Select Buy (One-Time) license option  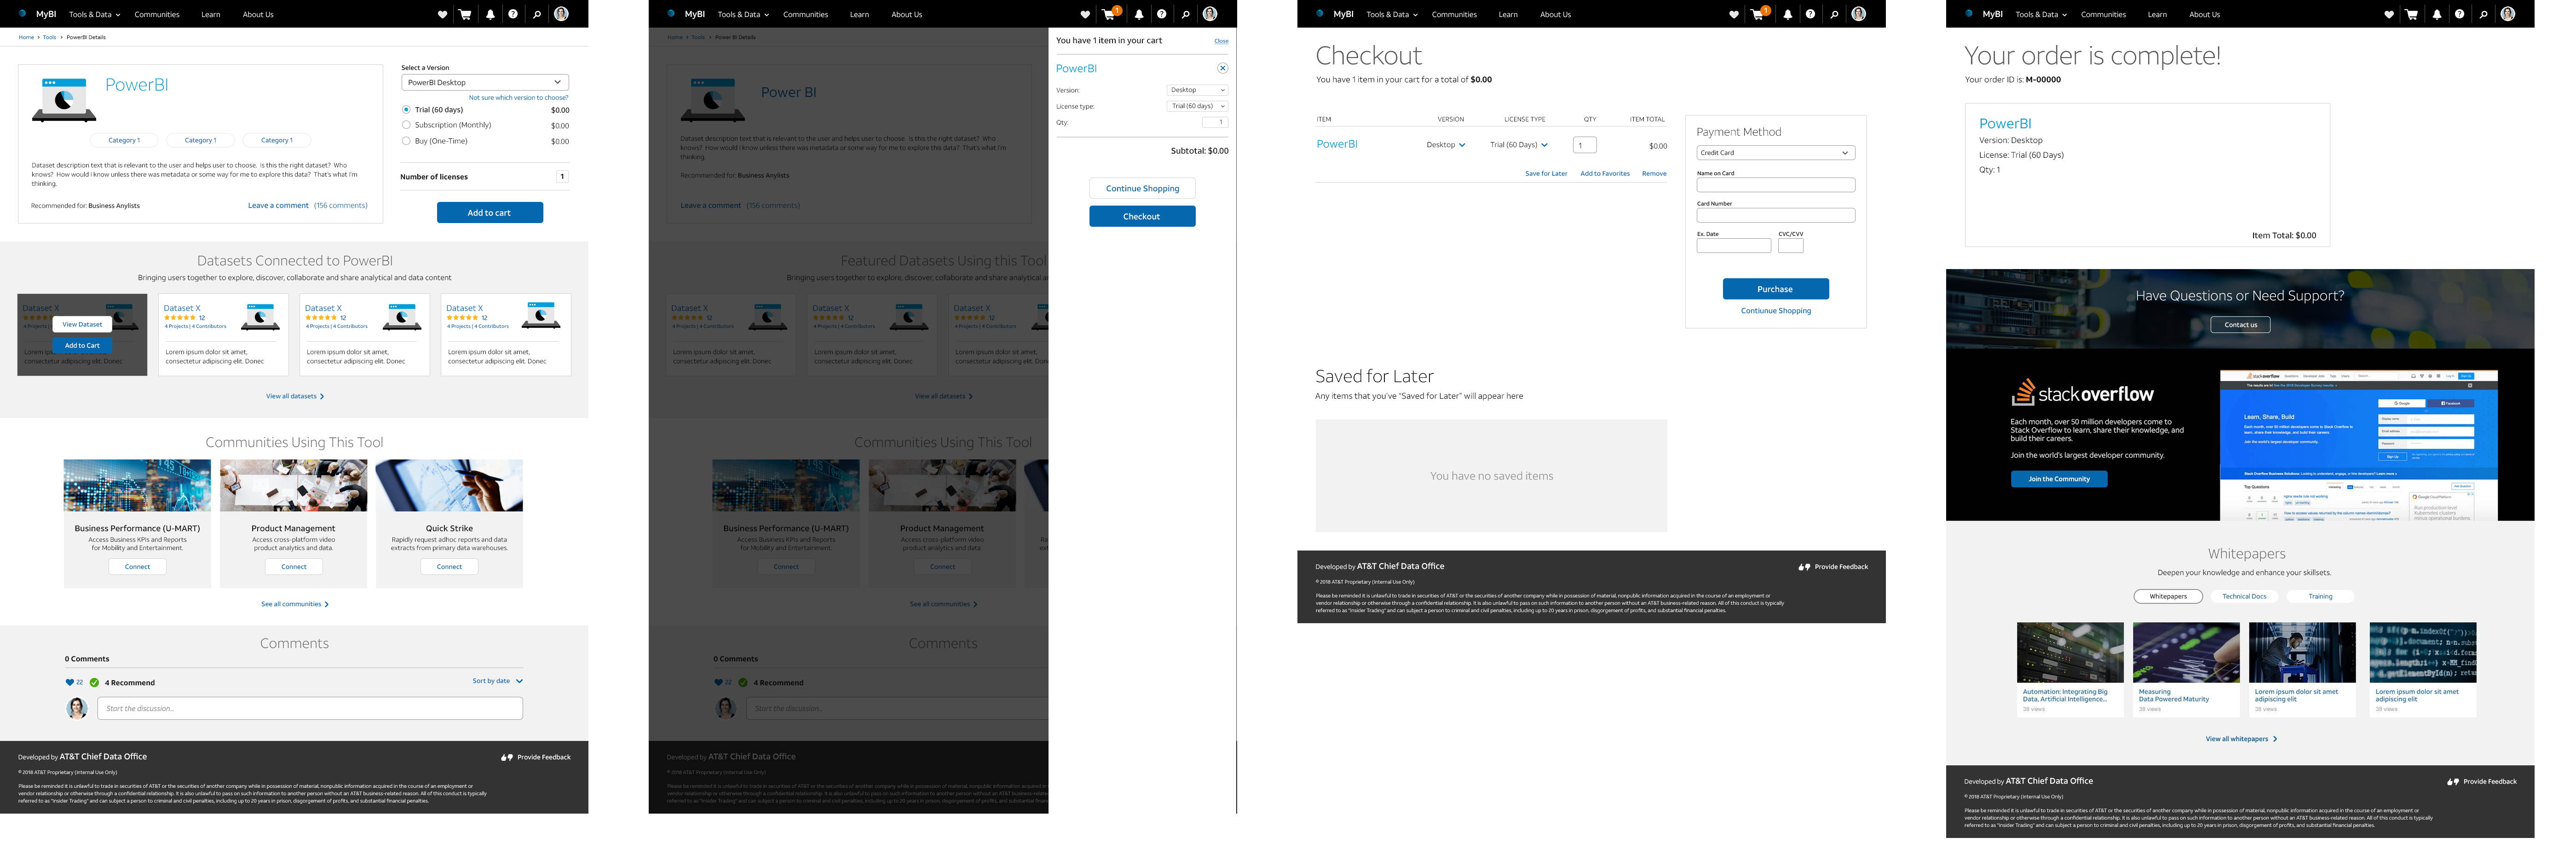(406, 141)
